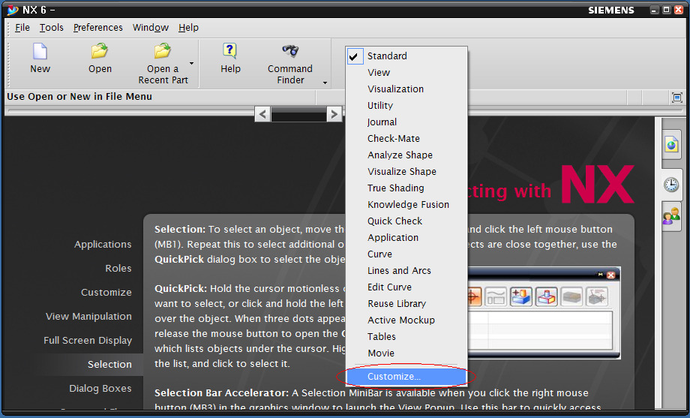Open the Applications welcome topic

coord(103,245)
